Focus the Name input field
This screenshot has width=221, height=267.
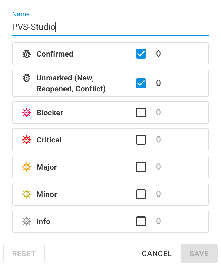[x=110, y=27]
